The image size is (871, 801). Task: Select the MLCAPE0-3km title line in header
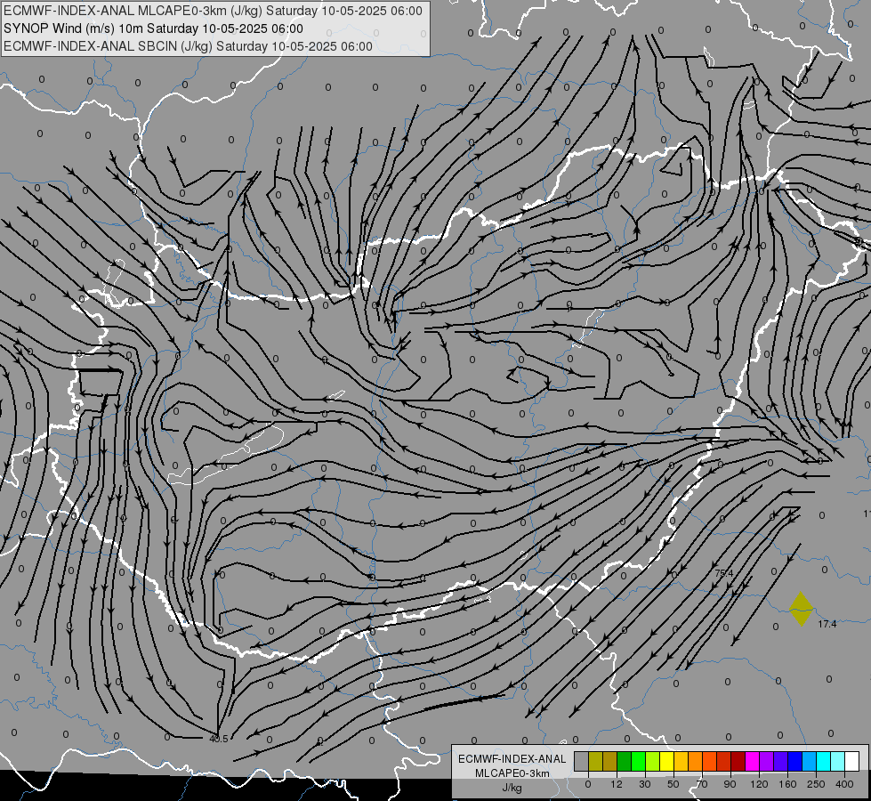(213, 11)
